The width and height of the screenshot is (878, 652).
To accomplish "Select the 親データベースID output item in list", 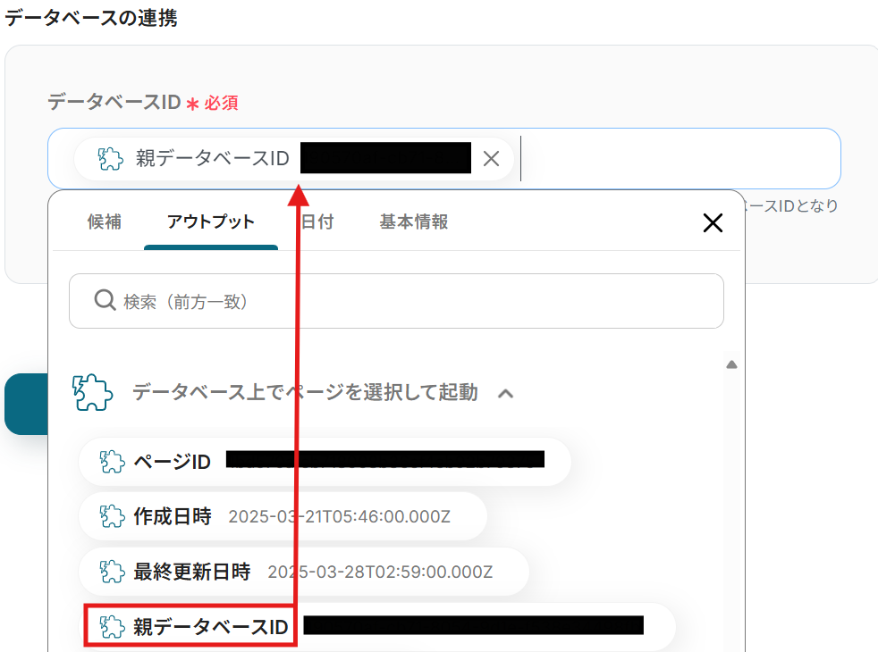I will pos(376,626).
